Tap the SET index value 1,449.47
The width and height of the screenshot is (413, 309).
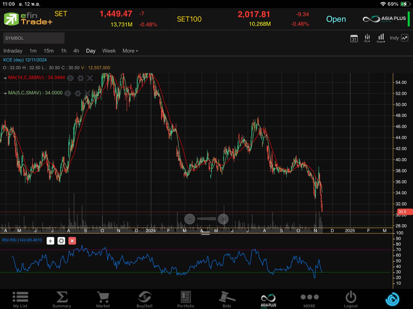coord(116,14)
